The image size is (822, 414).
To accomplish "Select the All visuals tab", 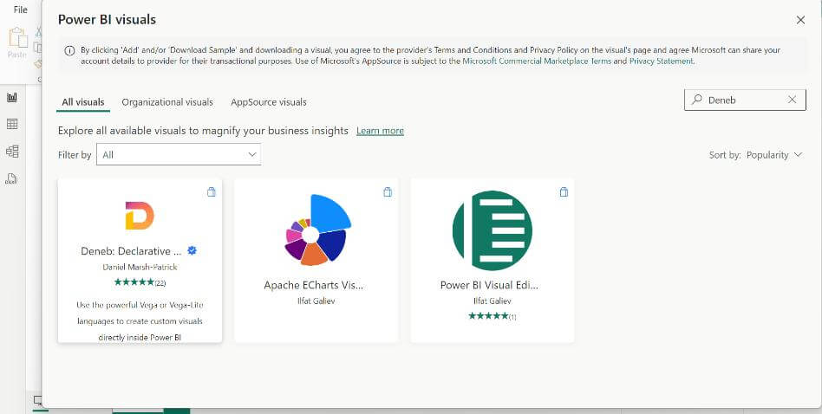I will (x=83, y=102).
